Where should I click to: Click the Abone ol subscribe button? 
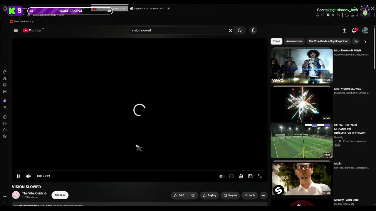[x=60, y=195]
